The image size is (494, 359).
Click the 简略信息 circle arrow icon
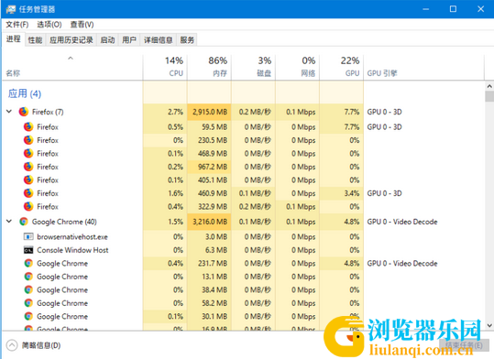12,345
